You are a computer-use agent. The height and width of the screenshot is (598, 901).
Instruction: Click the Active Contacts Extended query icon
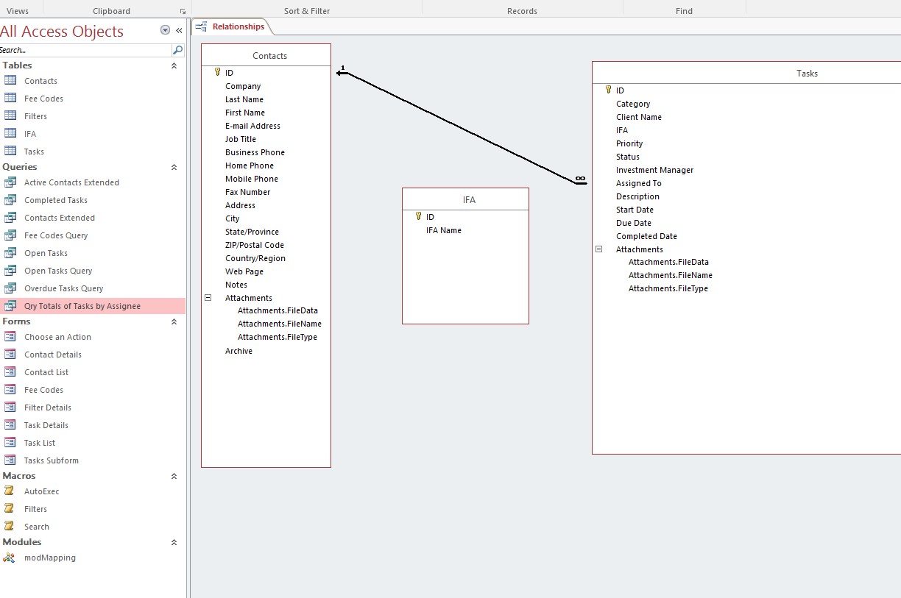click(x=10, y=182)
